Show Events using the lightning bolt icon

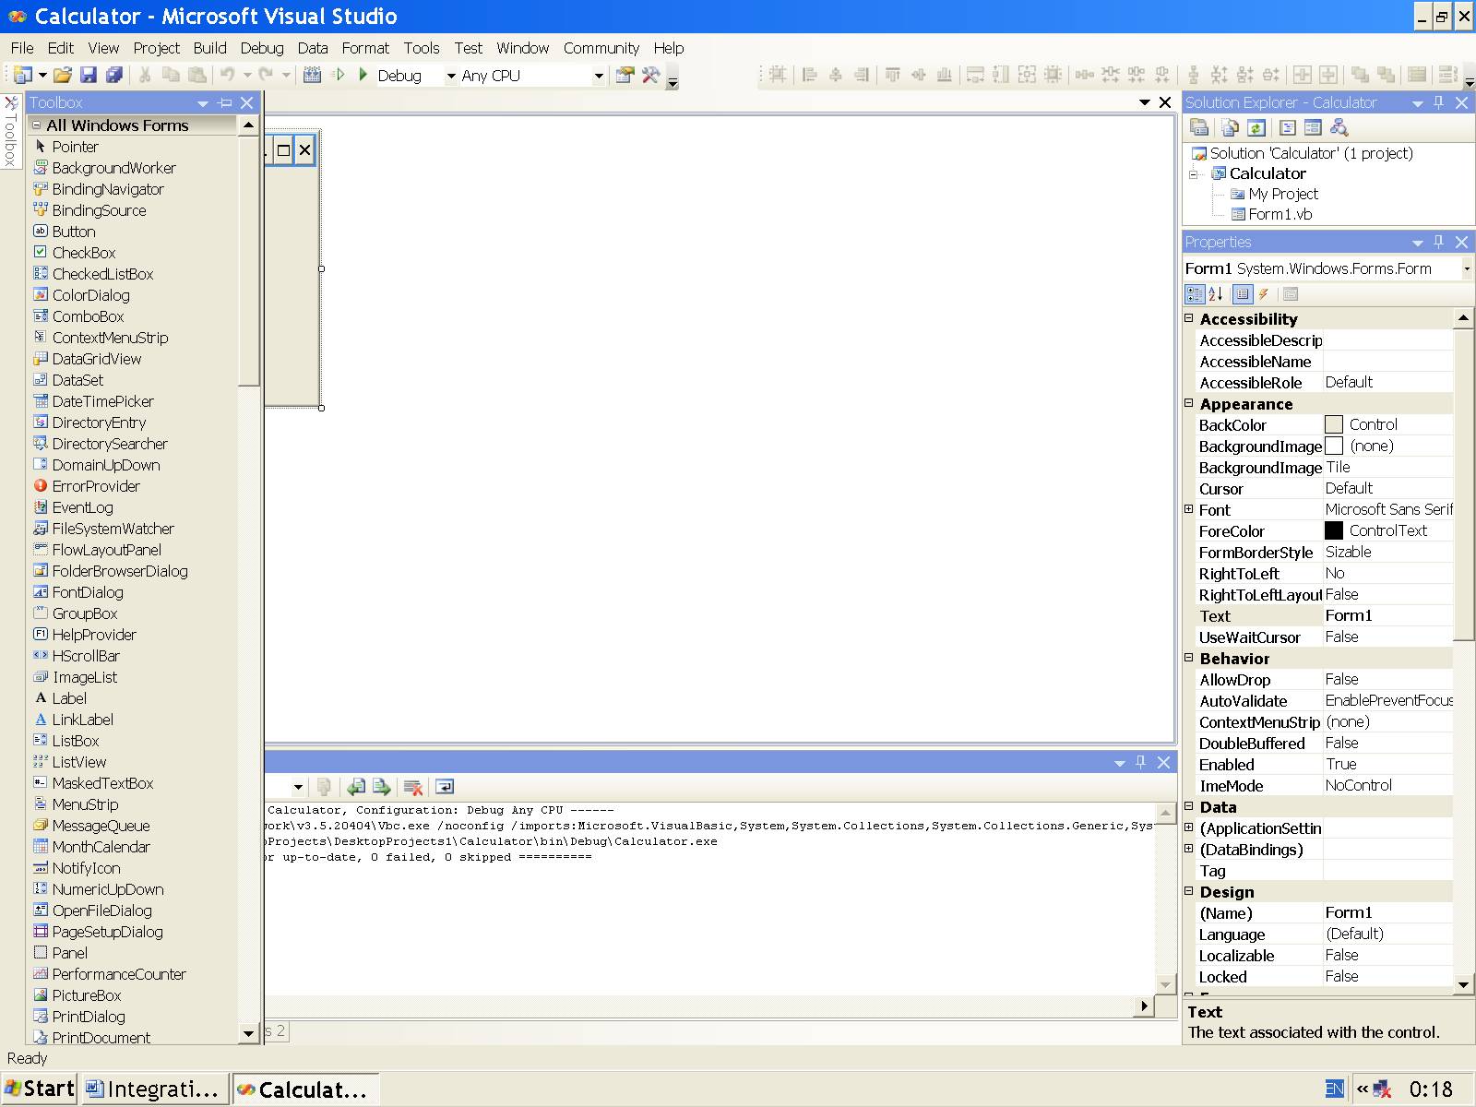1264,294
